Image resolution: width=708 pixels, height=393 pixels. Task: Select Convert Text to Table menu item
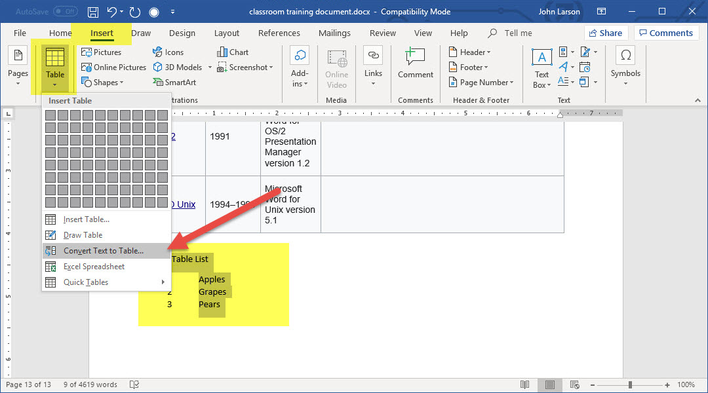(104, 251)
